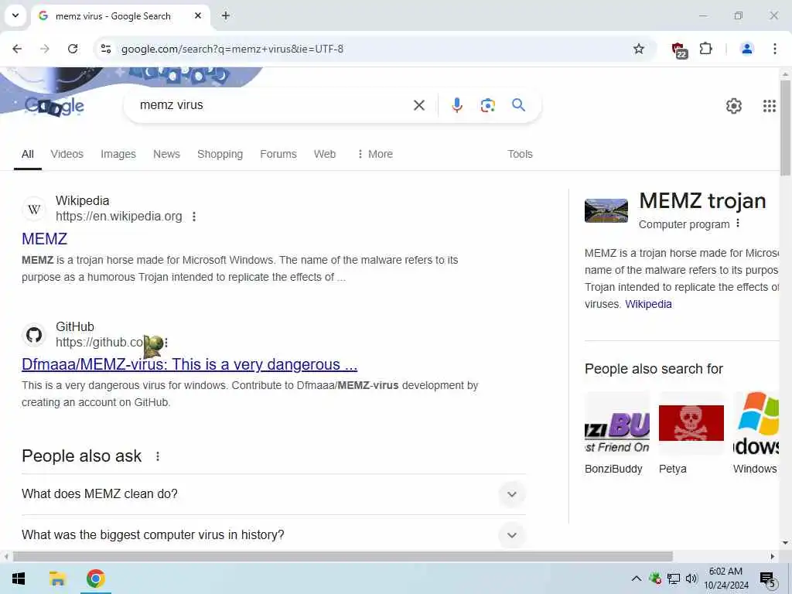Go back to the previous page

click(x=17, y=49)
